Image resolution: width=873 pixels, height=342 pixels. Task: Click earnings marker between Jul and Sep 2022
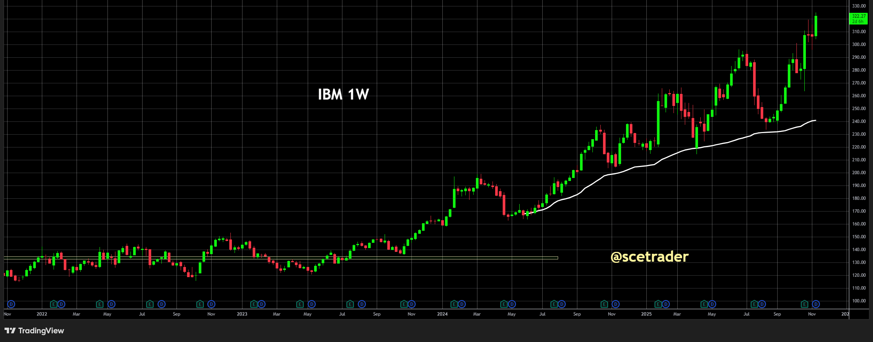click(150, 304)
